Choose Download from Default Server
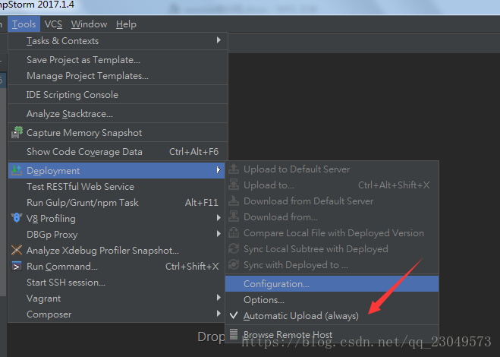Viewport: 500px width, 357px height. click(x=332, y=201)
